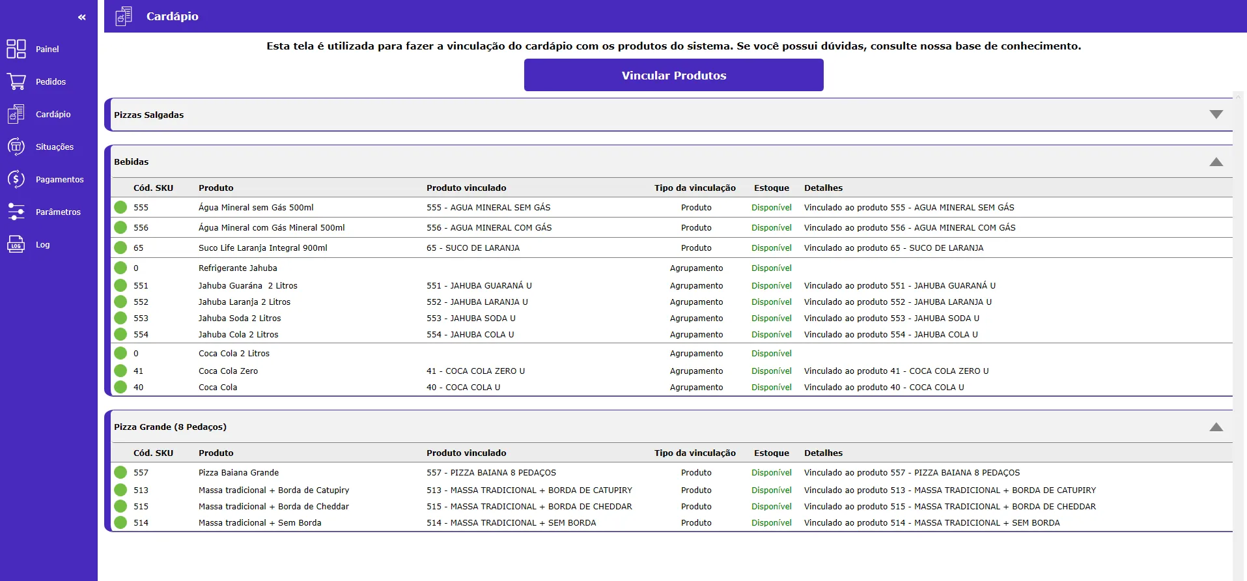The image size is (1247, 581).
Task: Click the Pagamentos dollar icon
Action: 16,179
